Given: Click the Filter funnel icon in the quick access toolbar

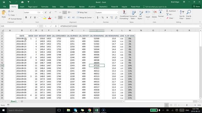Looking at the screenshot, I should [x=28, y=2].
